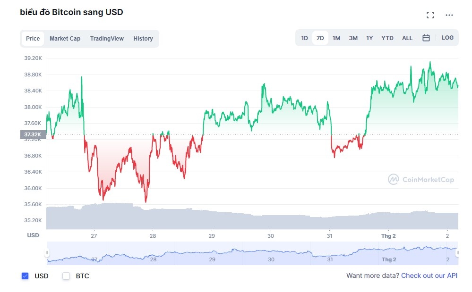
Task: Select the 1M timeframe option
Action: click(x=336, y=38)
